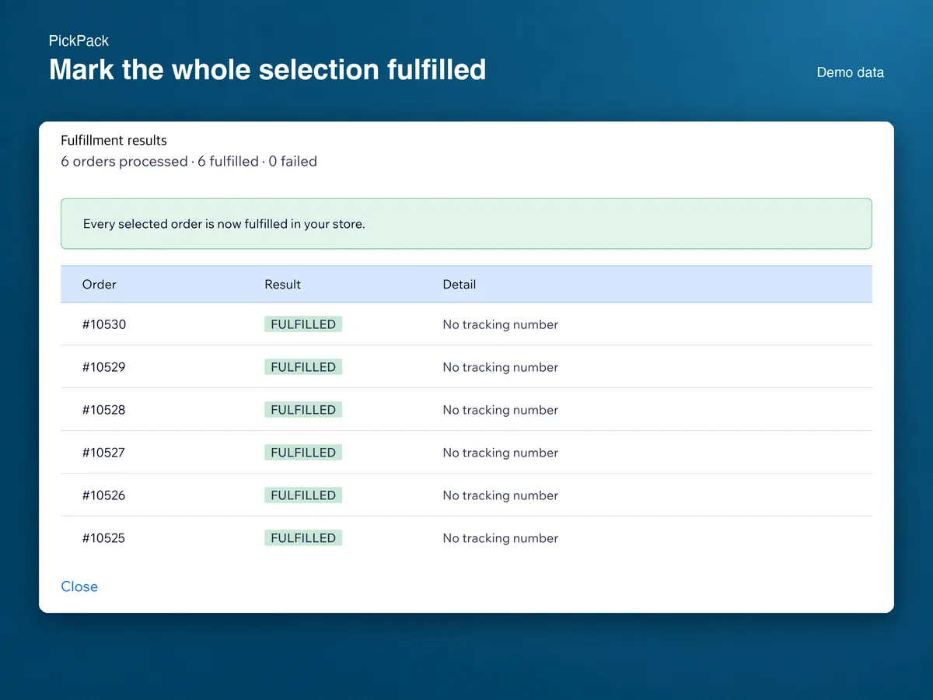Click "No tracking number" for order #10527
The image size is (933, 700).
click(501, 453)
